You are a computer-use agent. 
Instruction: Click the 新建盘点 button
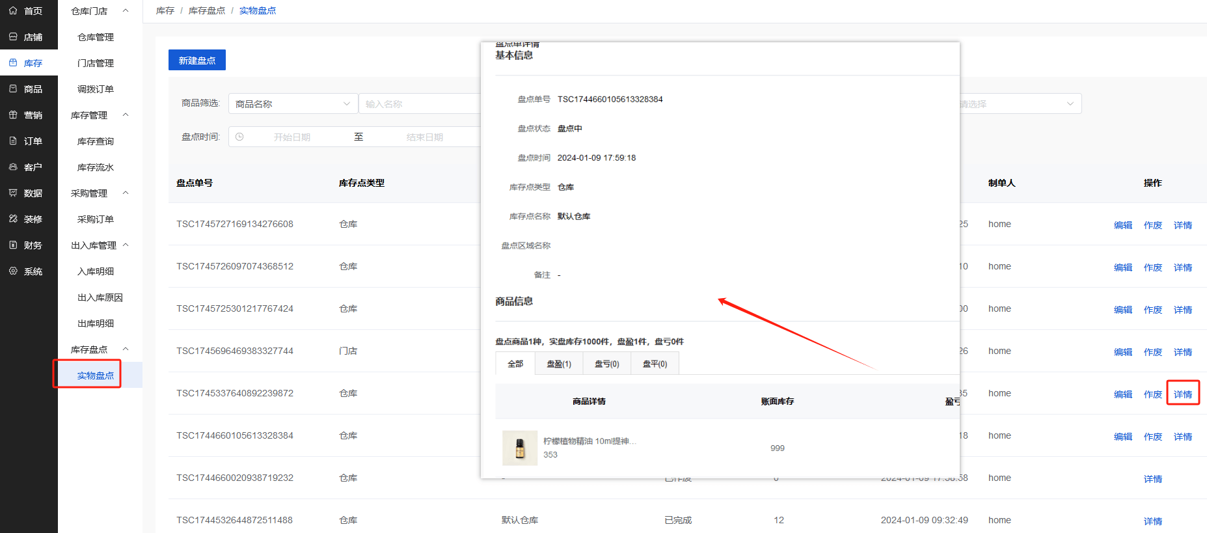(x=197, y=60)
